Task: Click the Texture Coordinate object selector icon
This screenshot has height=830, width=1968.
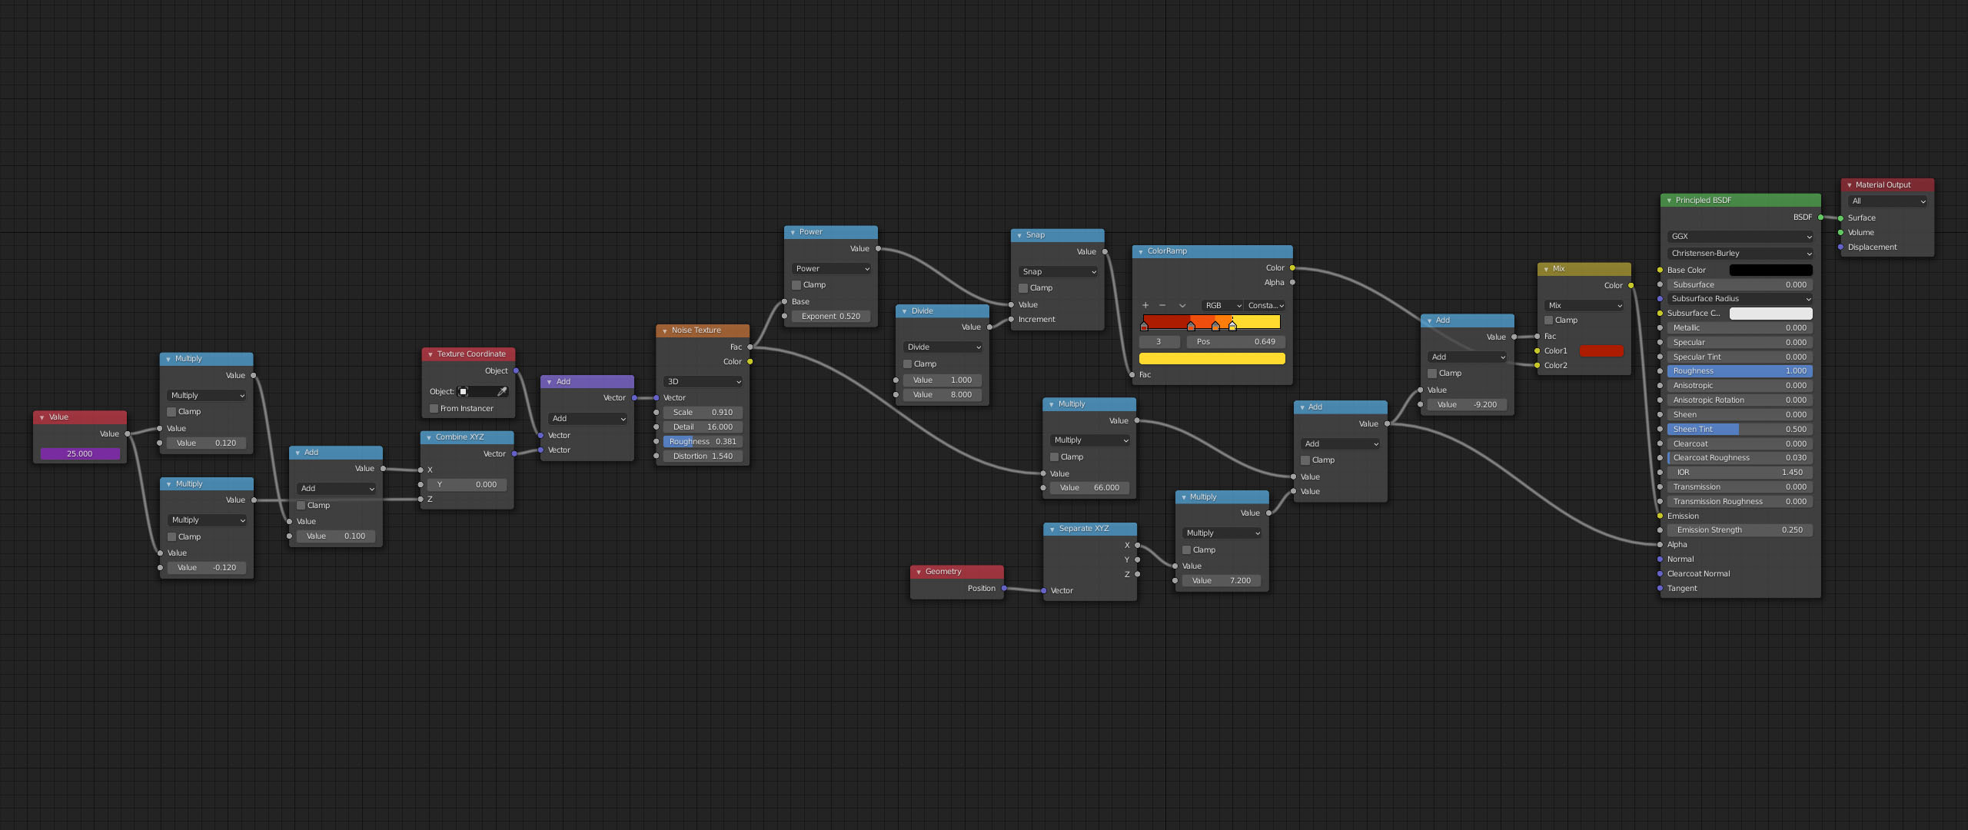Action: 464,392
